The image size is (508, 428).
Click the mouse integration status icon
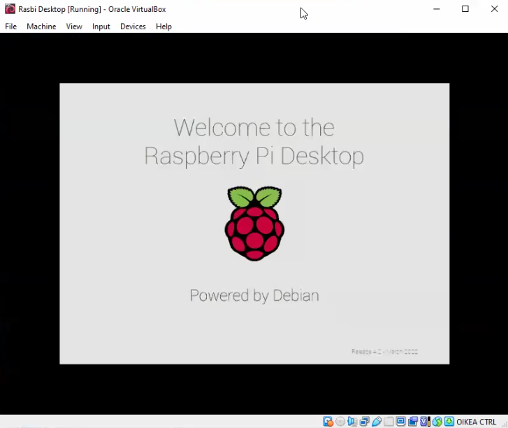437,422
